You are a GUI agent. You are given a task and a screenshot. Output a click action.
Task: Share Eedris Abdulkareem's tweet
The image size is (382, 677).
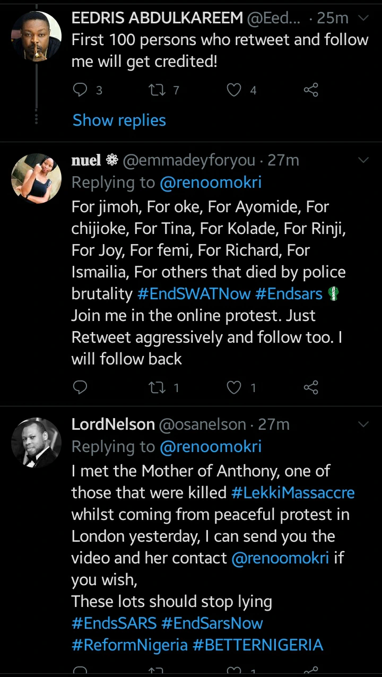311,90
